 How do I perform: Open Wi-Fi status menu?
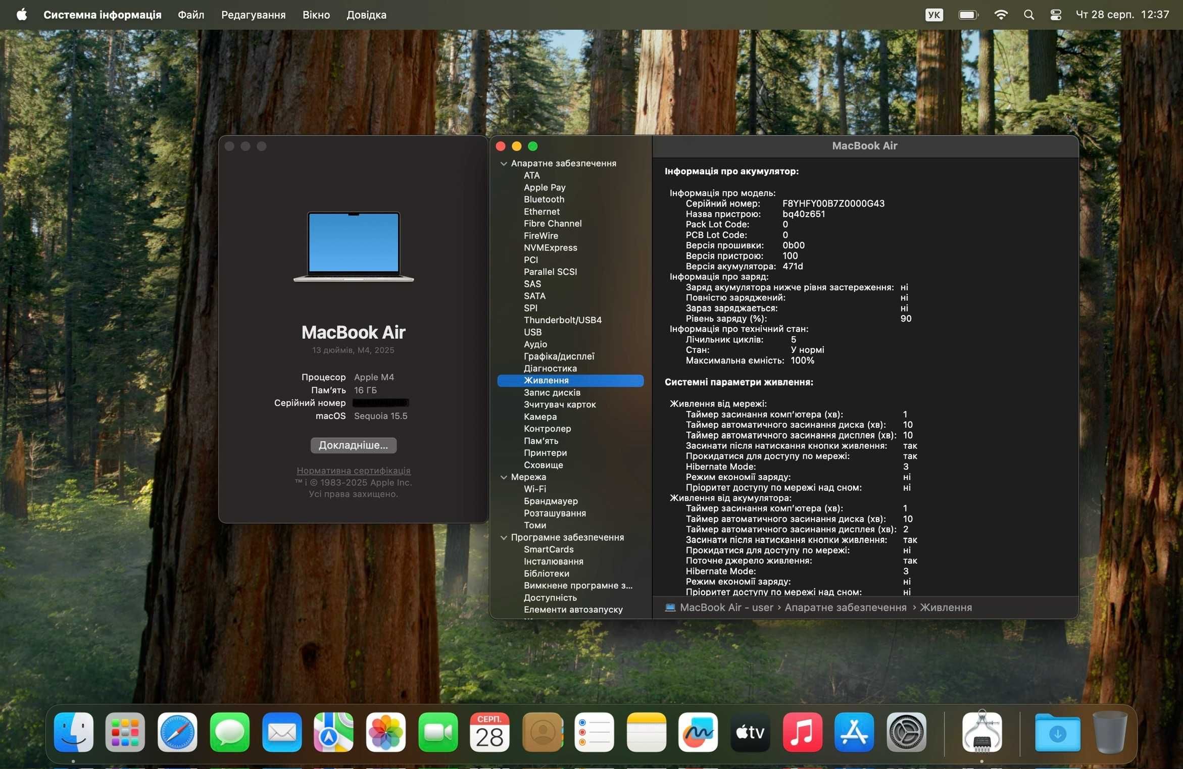(x=1001, y=15)
